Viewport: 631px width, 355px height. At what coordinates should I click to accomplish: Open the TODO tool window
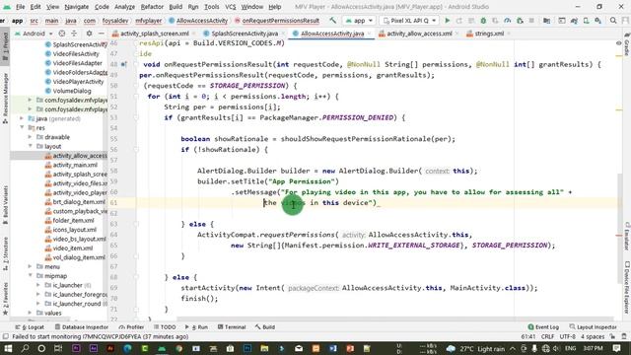[165, 327]
